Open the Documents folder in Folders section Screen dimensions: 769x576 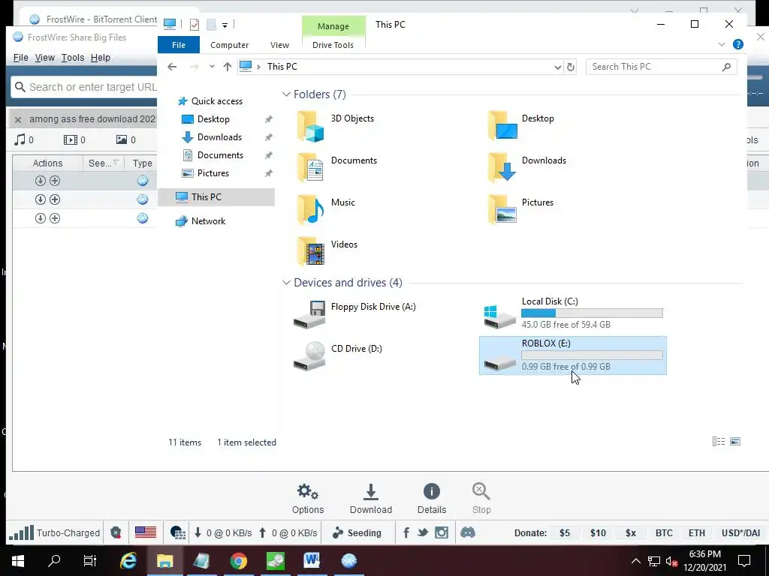[337, 167]
